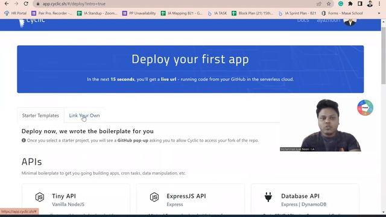The width and height of the screenshot is (386, 217).
Task: Click the Express | DynamoDB subtitle text
Action: tap(304, 204)
